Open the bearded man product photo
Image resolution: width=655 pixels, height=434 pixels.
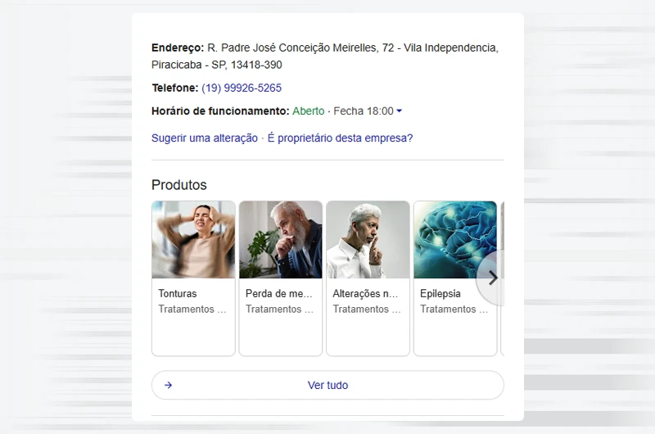[281, 240]
